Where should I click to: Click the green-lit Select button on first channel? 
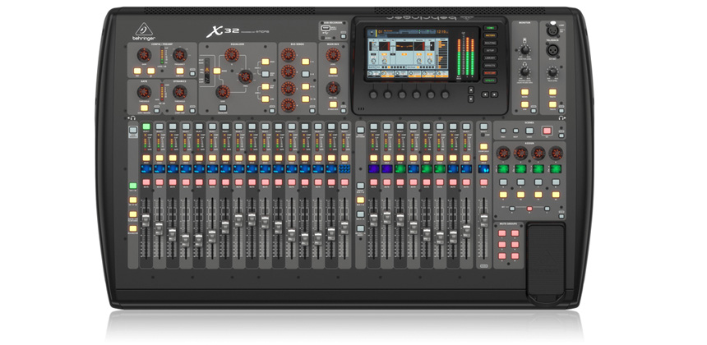point(146,126)
